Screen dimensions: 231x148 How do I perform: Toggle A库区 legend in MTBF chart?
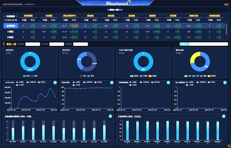pos(20,82)
